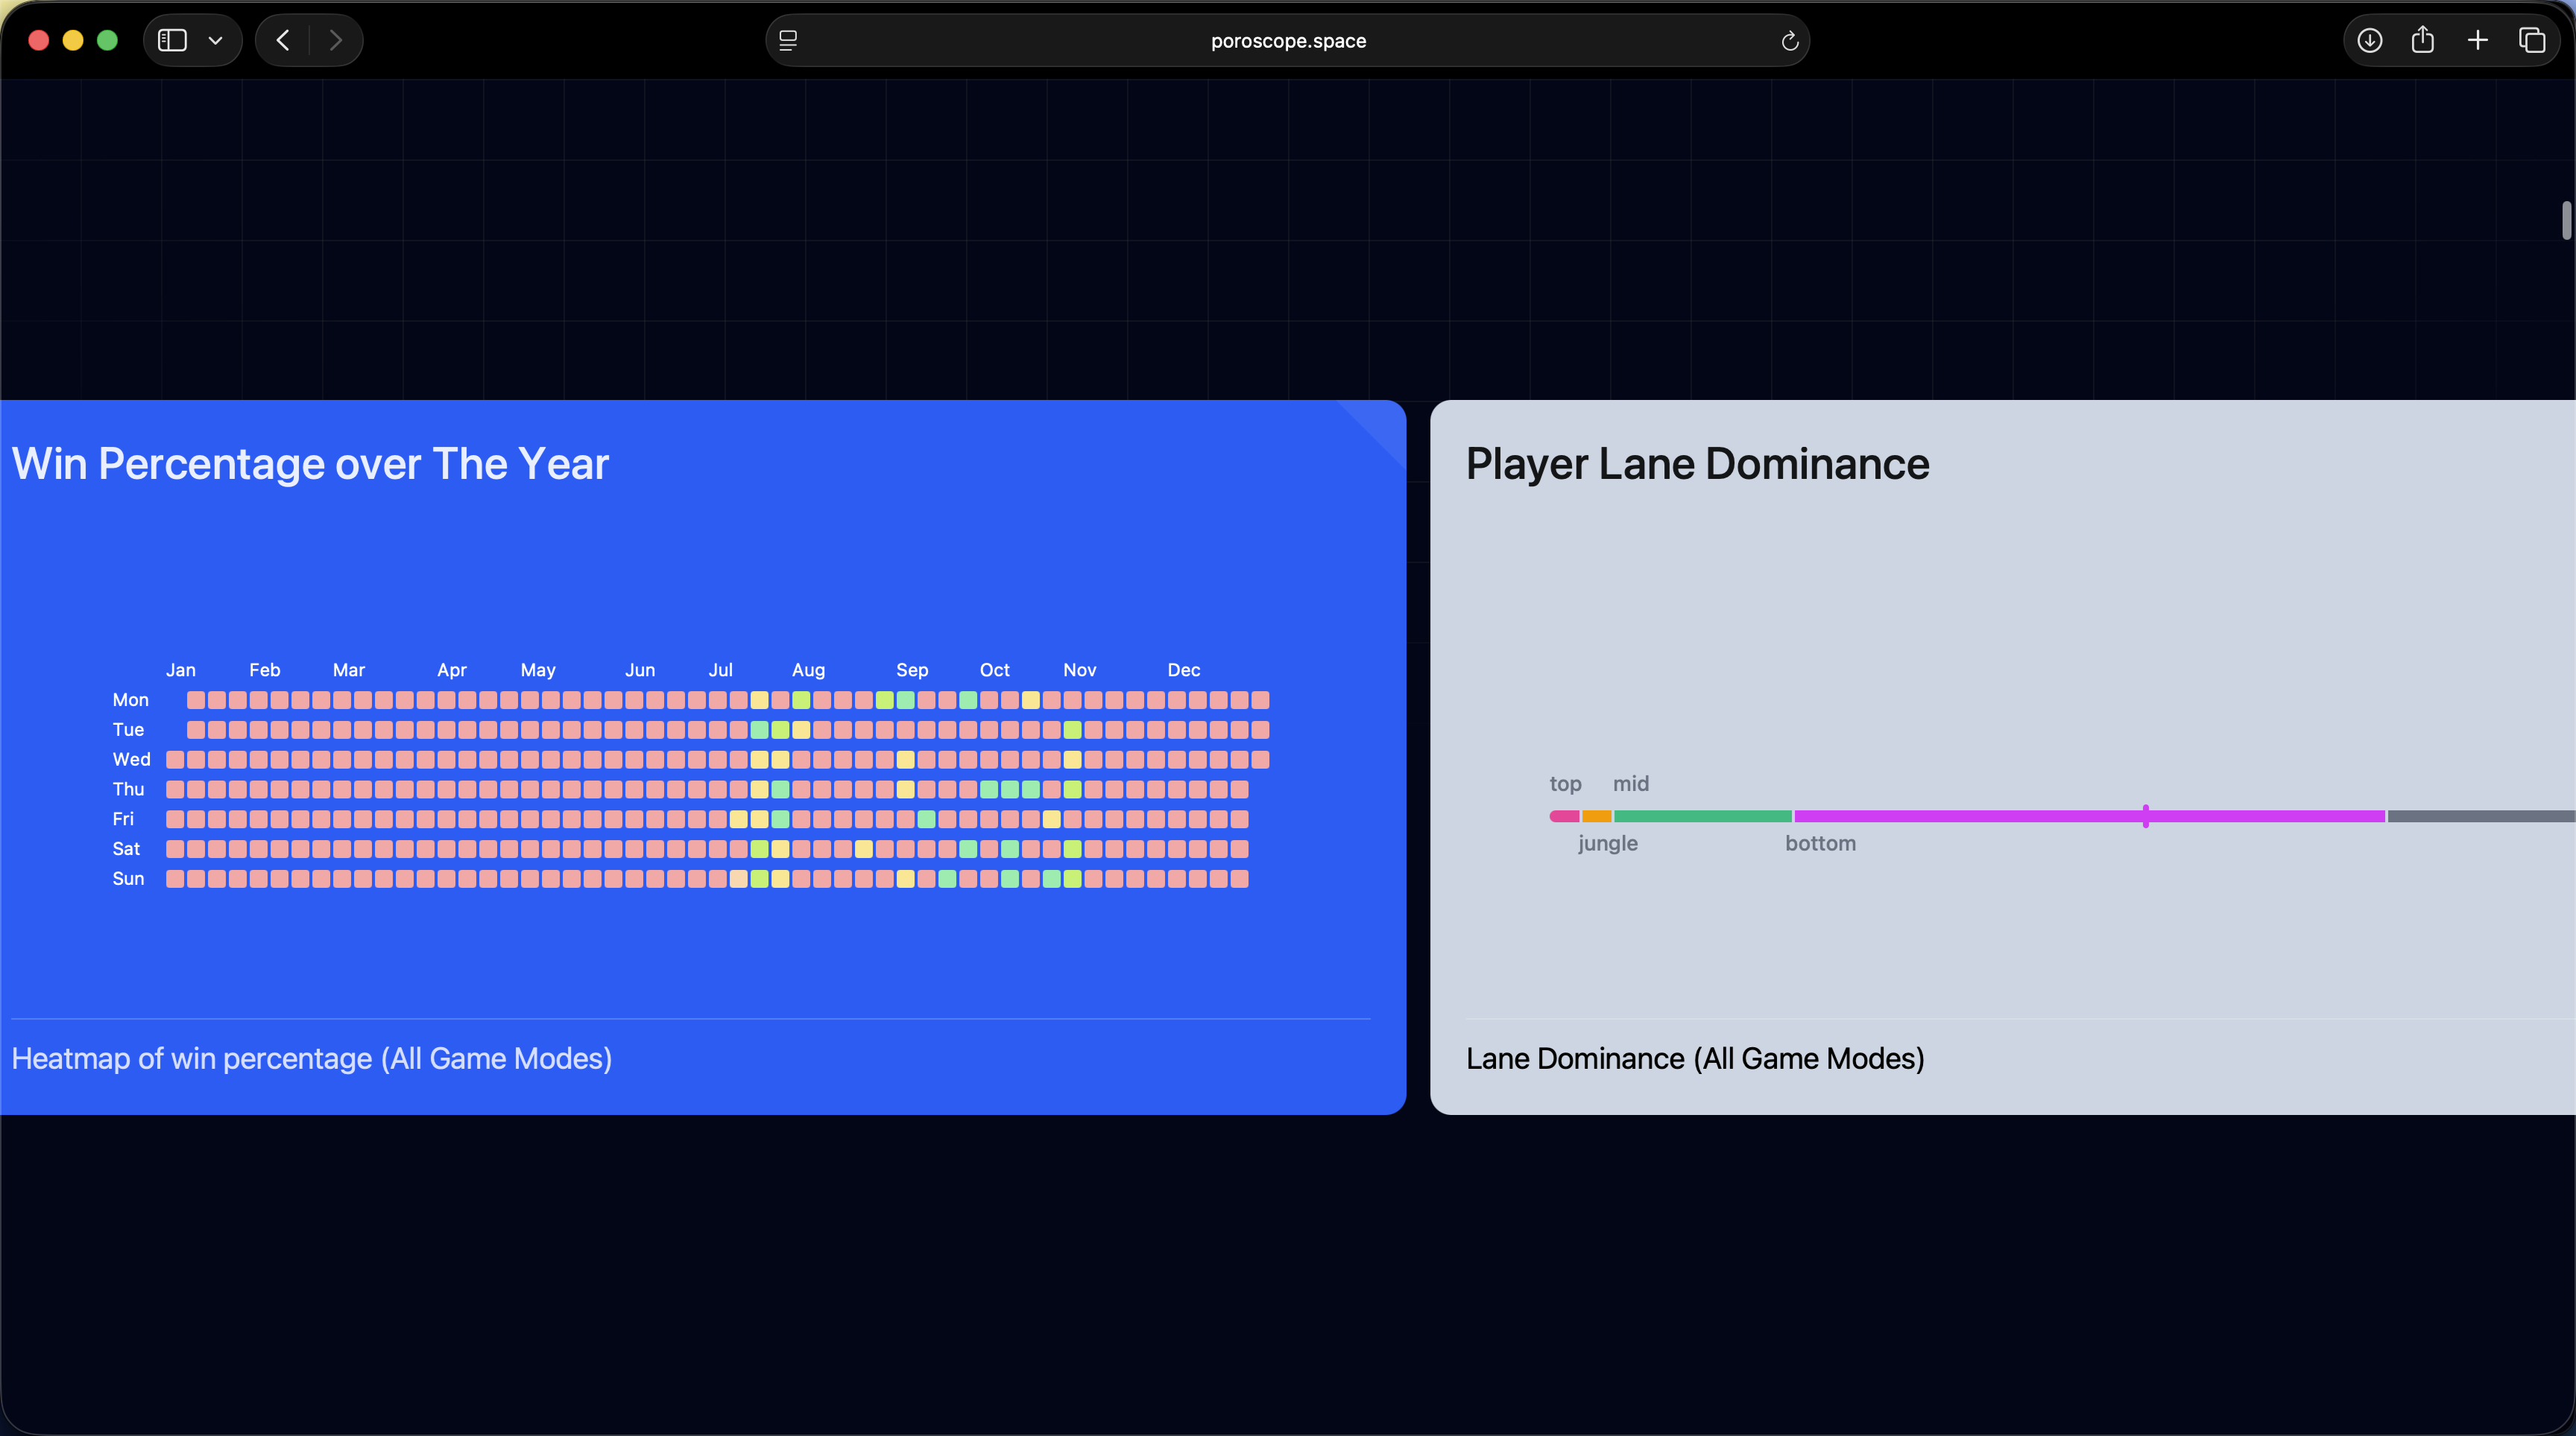Click the forward navigation arrow
Viewport: 2576px width, 1436px height.
336,40
